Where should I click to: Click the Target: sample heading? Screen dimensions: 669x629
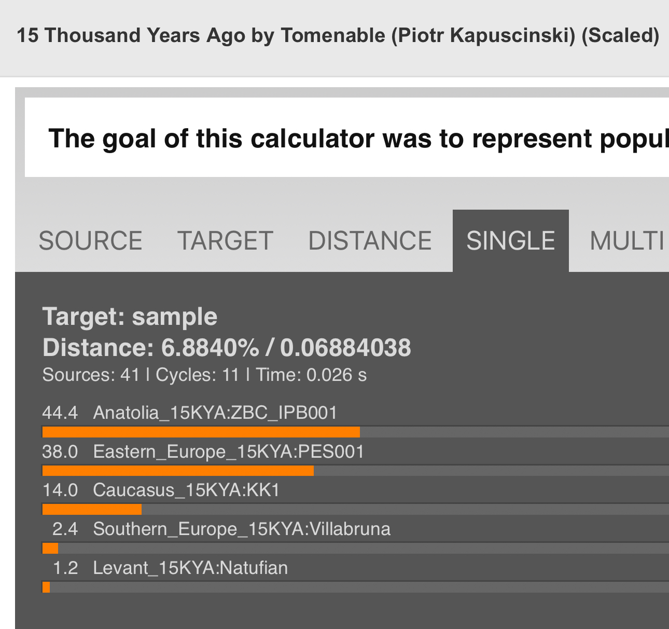click(130, 317)
